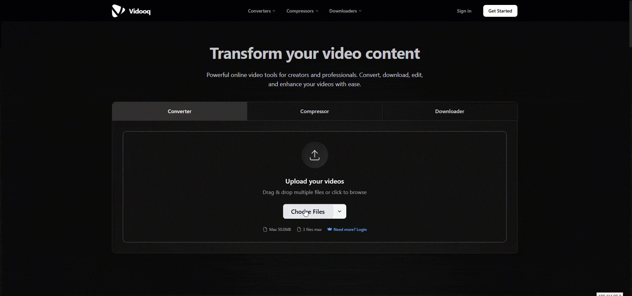
Task: Click the Choose Files button
Action: 308,211
